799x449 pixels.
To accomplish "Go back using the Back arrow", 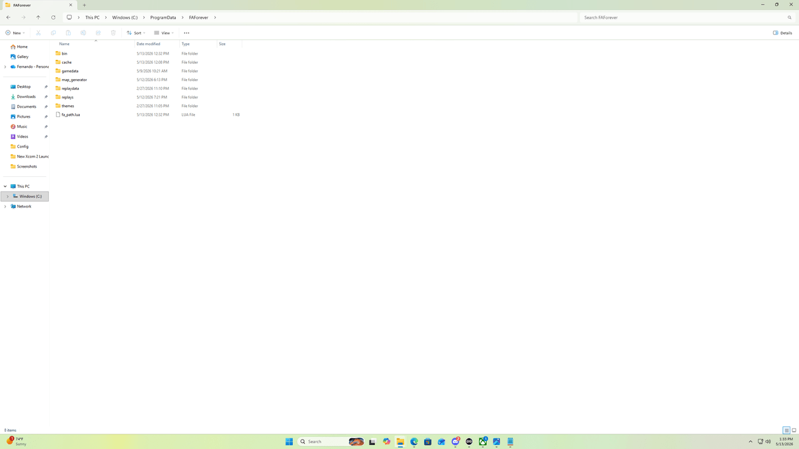I will 8,17.
